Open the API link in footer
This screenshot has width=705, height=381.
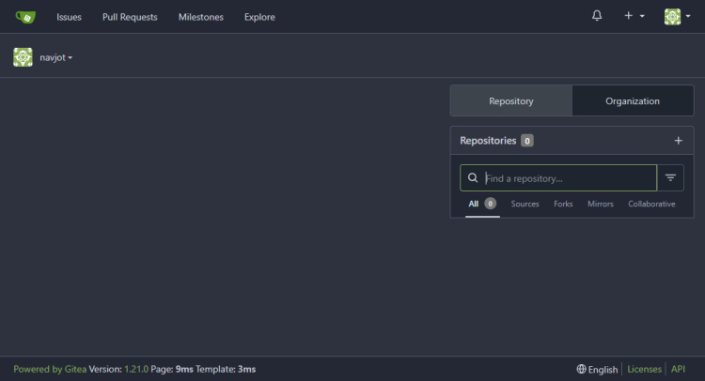point(678,370)
